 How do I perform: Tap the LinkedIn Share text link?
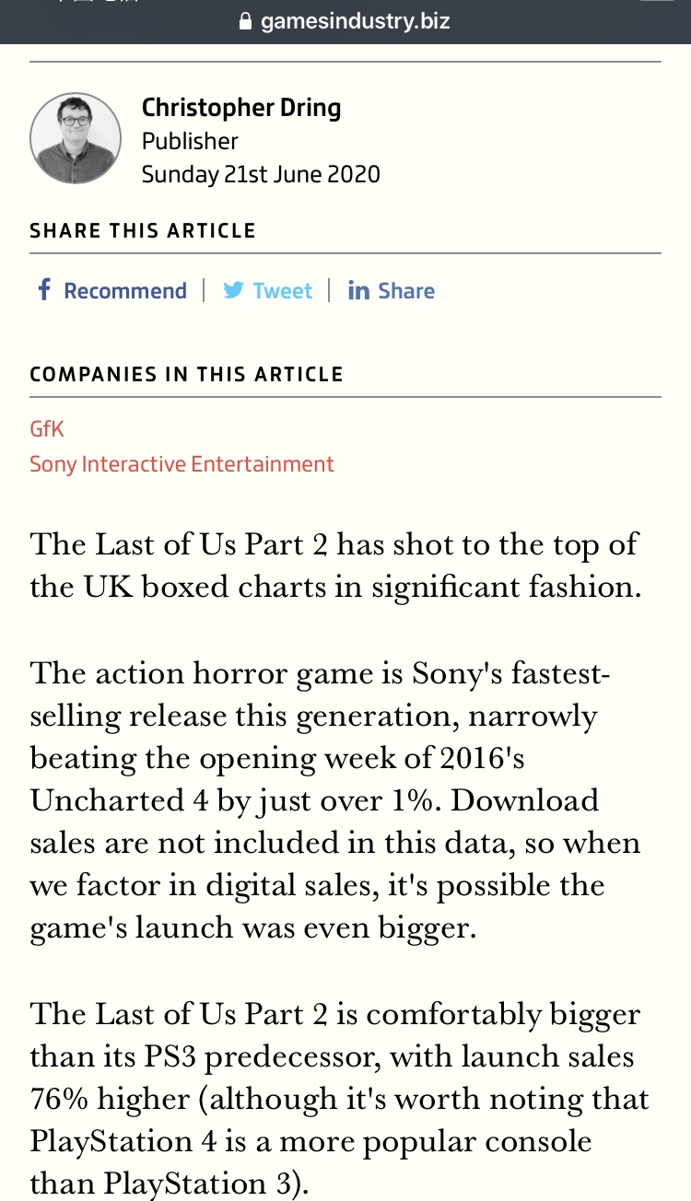405,291
